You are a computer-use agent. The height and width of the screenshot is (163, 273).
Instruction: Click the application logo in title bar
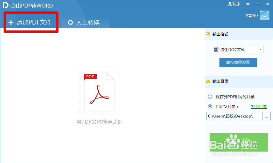(x=6, y=5)
